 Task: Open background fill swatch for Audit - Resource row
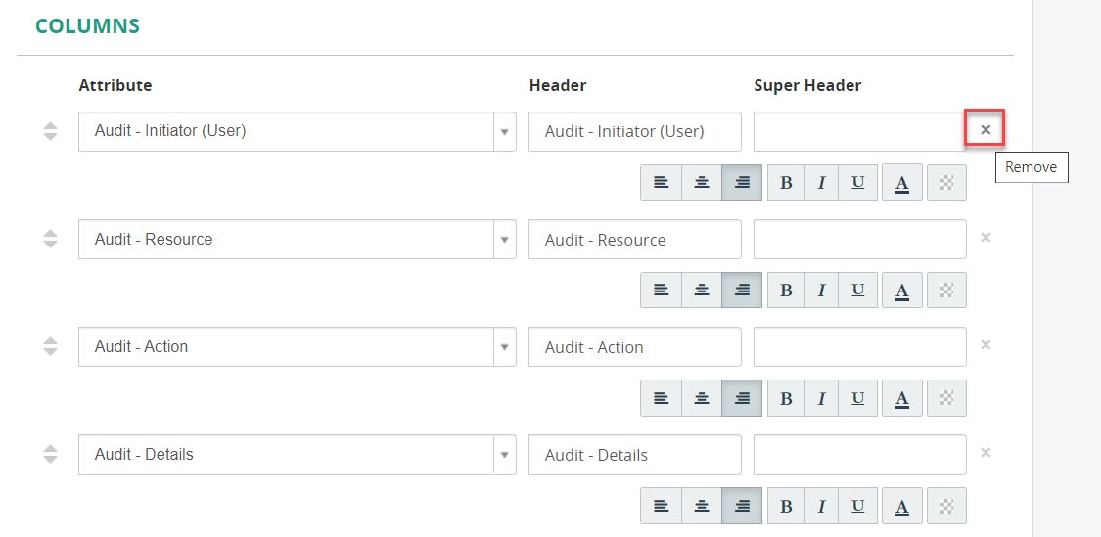pos(946,290)
